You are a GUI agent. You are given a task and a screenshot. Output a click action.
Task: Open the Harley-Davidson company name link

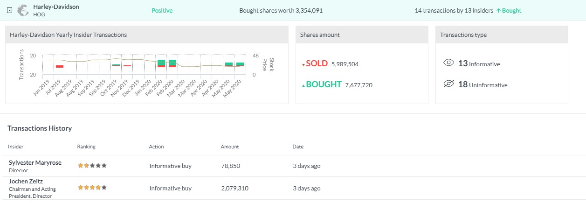pos(56,7)
